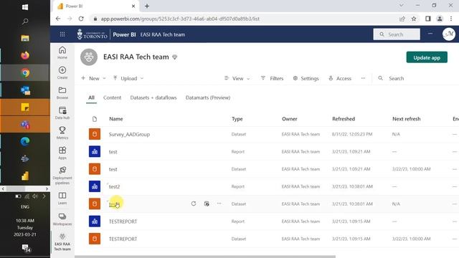Open the TESTREPORT report link
The width and height of the screenshot is (459, 258).
pyautogui.click(x=123, y=221)
